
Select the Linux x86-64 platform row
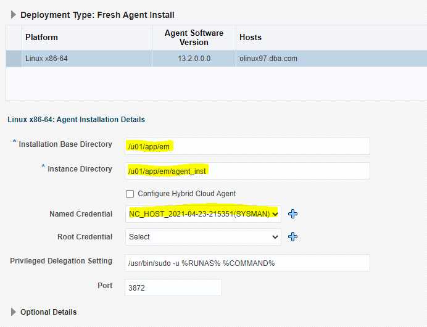(217, 59)
